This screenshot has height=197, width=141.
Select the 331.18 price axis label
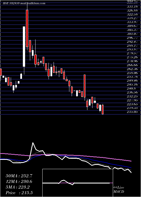pos(133,6)
